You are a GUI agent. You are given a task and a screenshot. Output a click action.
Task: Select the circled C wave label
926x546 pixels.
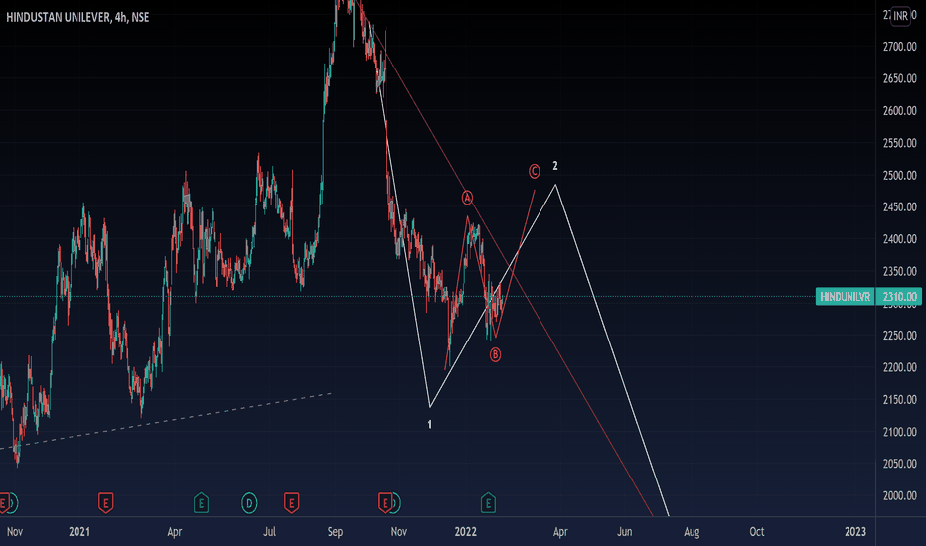coord(534,171)
